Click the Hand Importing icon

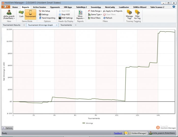pos(47,18)
